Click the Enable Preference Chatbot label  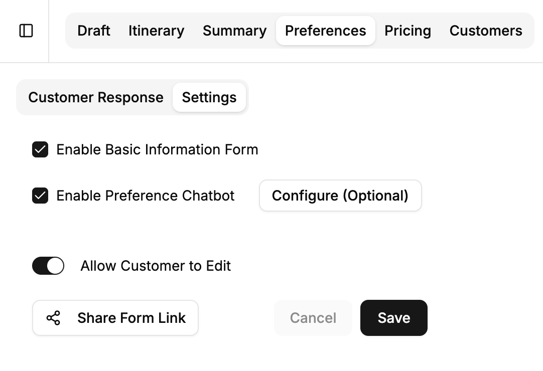pos(146,196)
